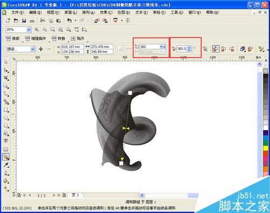Select the Text tool (字)
Screen dimensions: 270x213
6,141
